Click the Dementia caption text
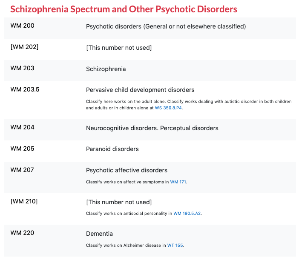 point(99,234)
